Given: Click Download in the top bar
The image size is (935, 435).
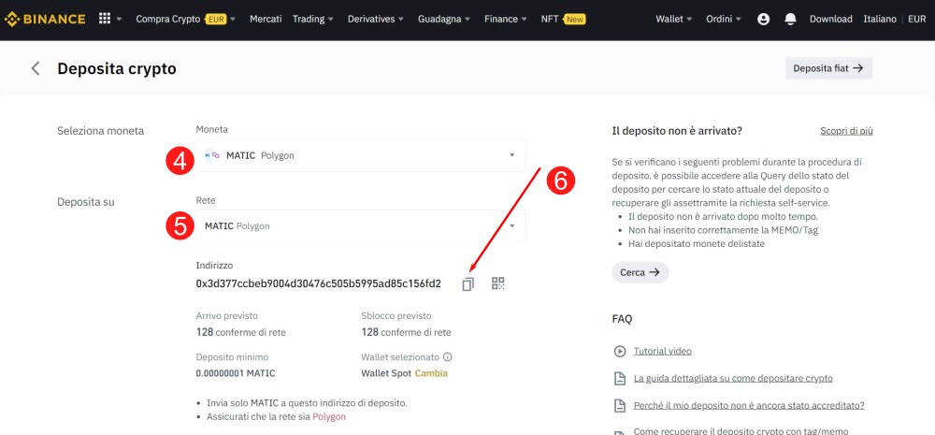Looking at the screenshot, I should (830, 19).
